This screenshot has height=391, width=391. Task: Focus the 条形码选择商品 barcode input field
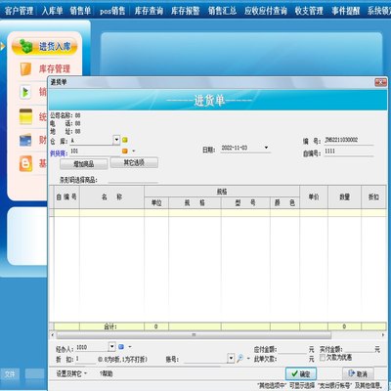pos(133,180)
